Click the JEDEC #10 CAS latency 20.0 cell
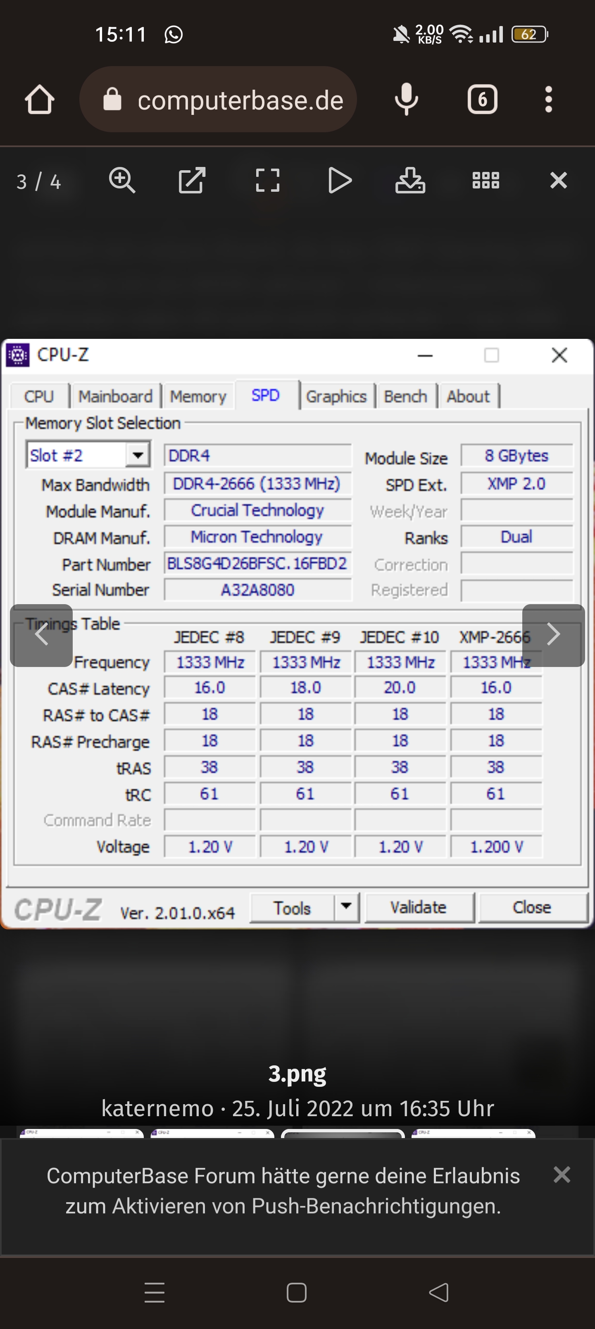This screenshot has width=595, height=1329. [400, 688]
